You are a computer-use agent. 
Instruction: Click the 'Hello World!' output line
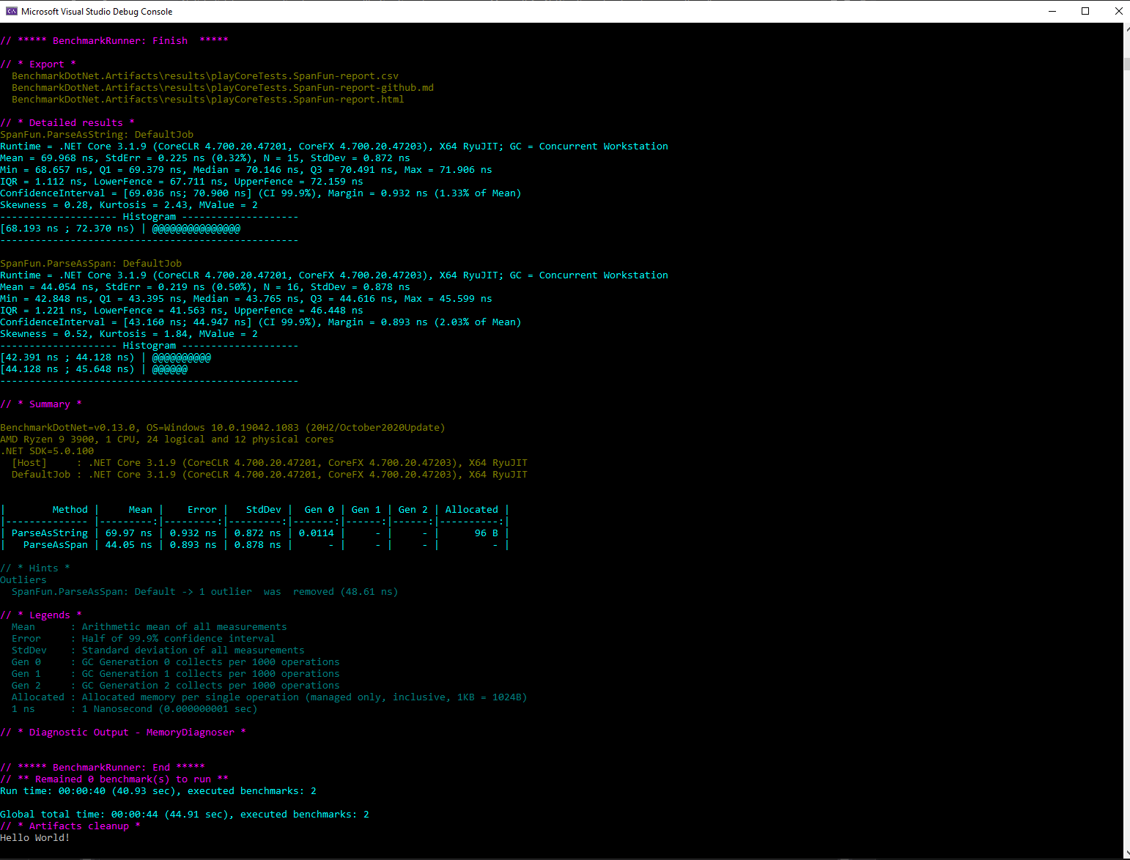pyautogui.click(x=35, y=838)
